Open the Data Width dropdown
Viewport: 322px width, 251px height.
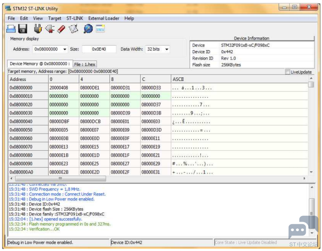tap(167, 49)
